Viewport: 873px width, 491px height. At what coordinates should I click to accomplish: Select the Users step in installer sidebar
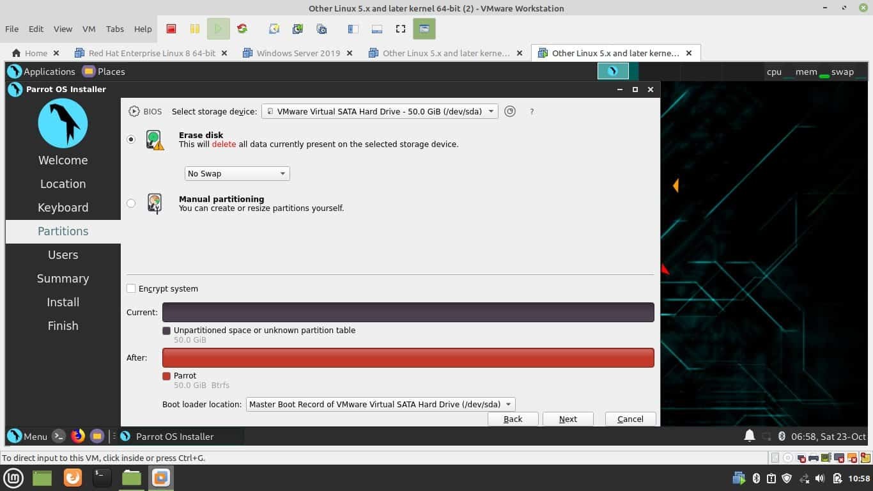pyautogui.click(x=63, y=254)
